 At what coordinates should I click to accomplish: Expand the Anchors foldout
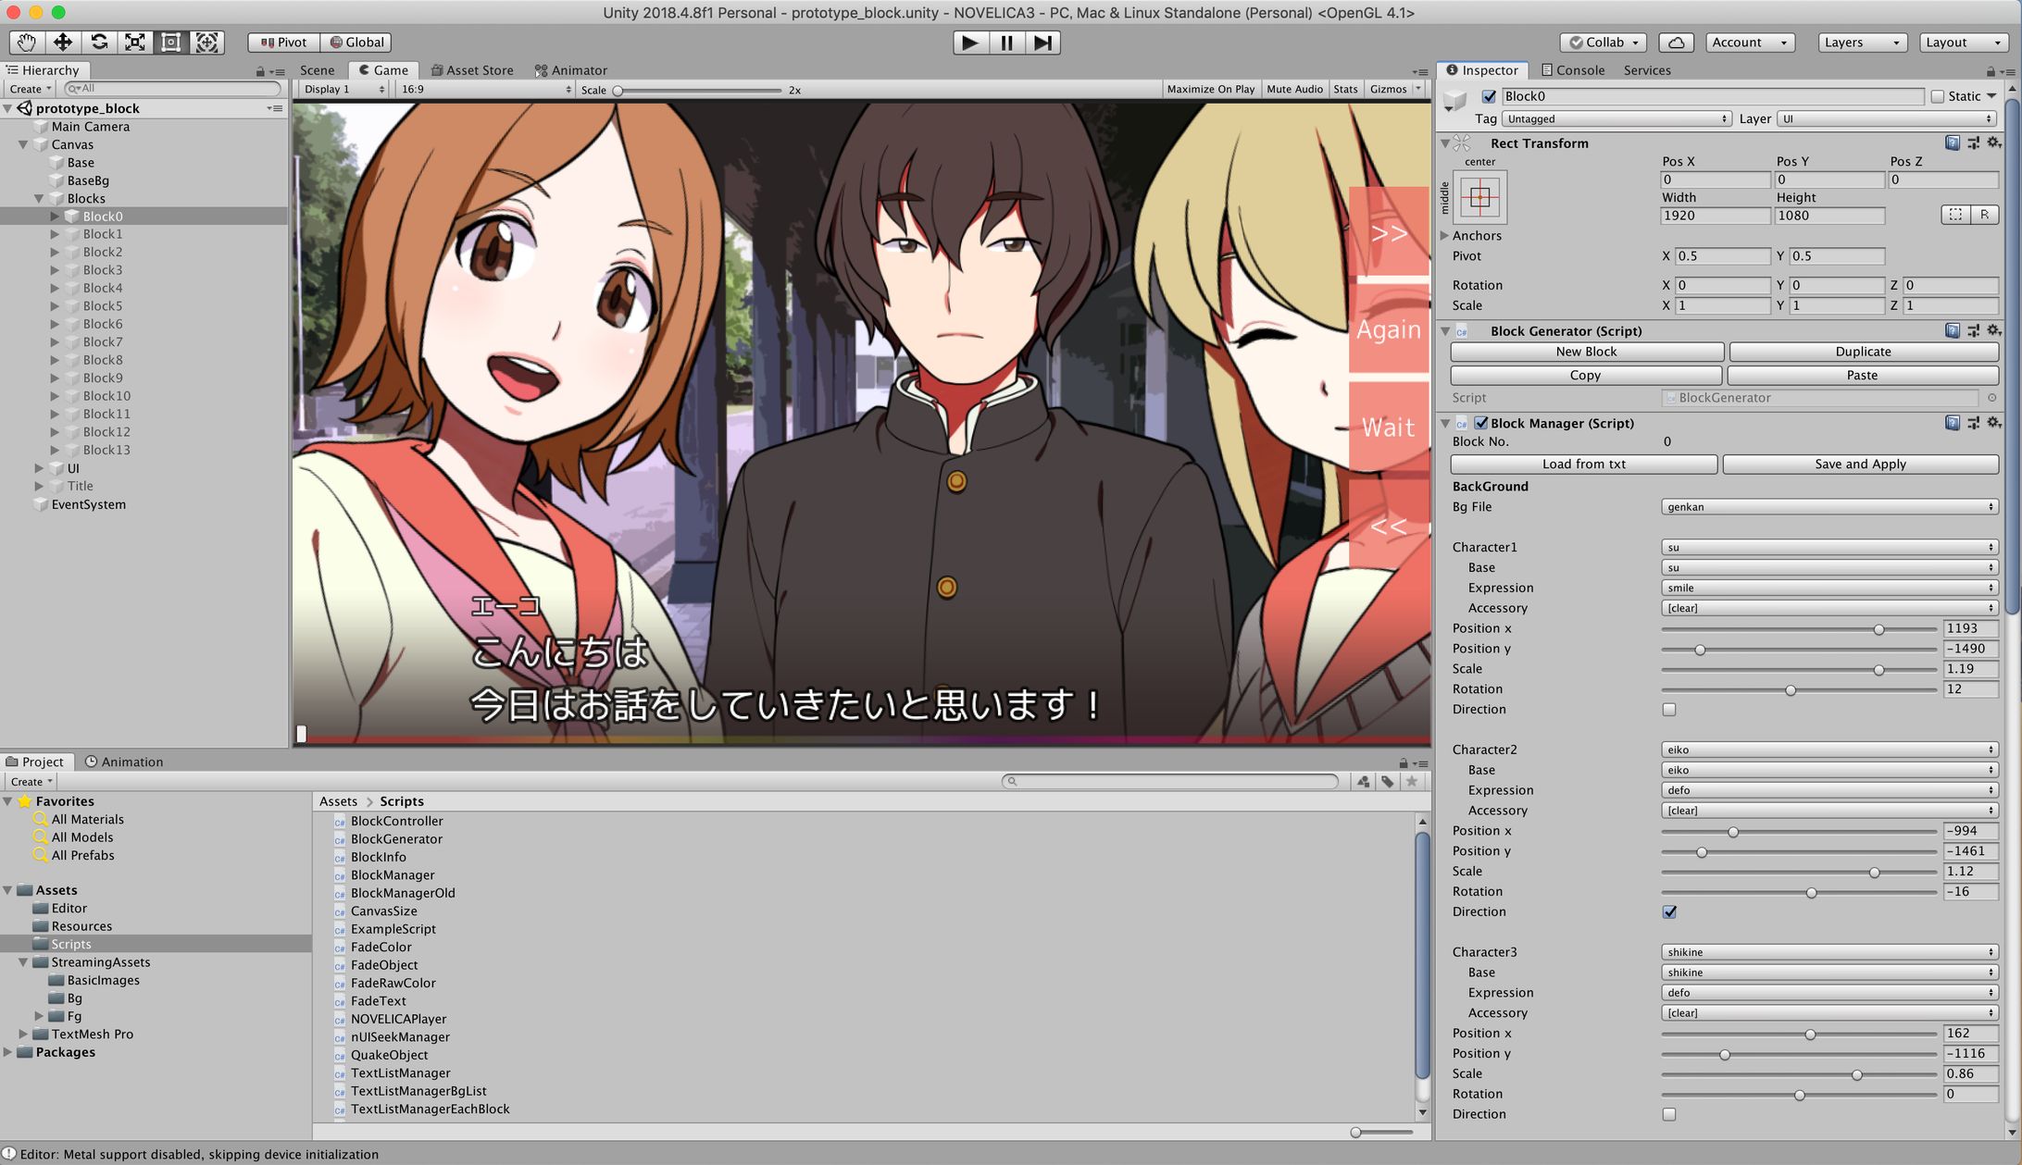point(1444,236)
